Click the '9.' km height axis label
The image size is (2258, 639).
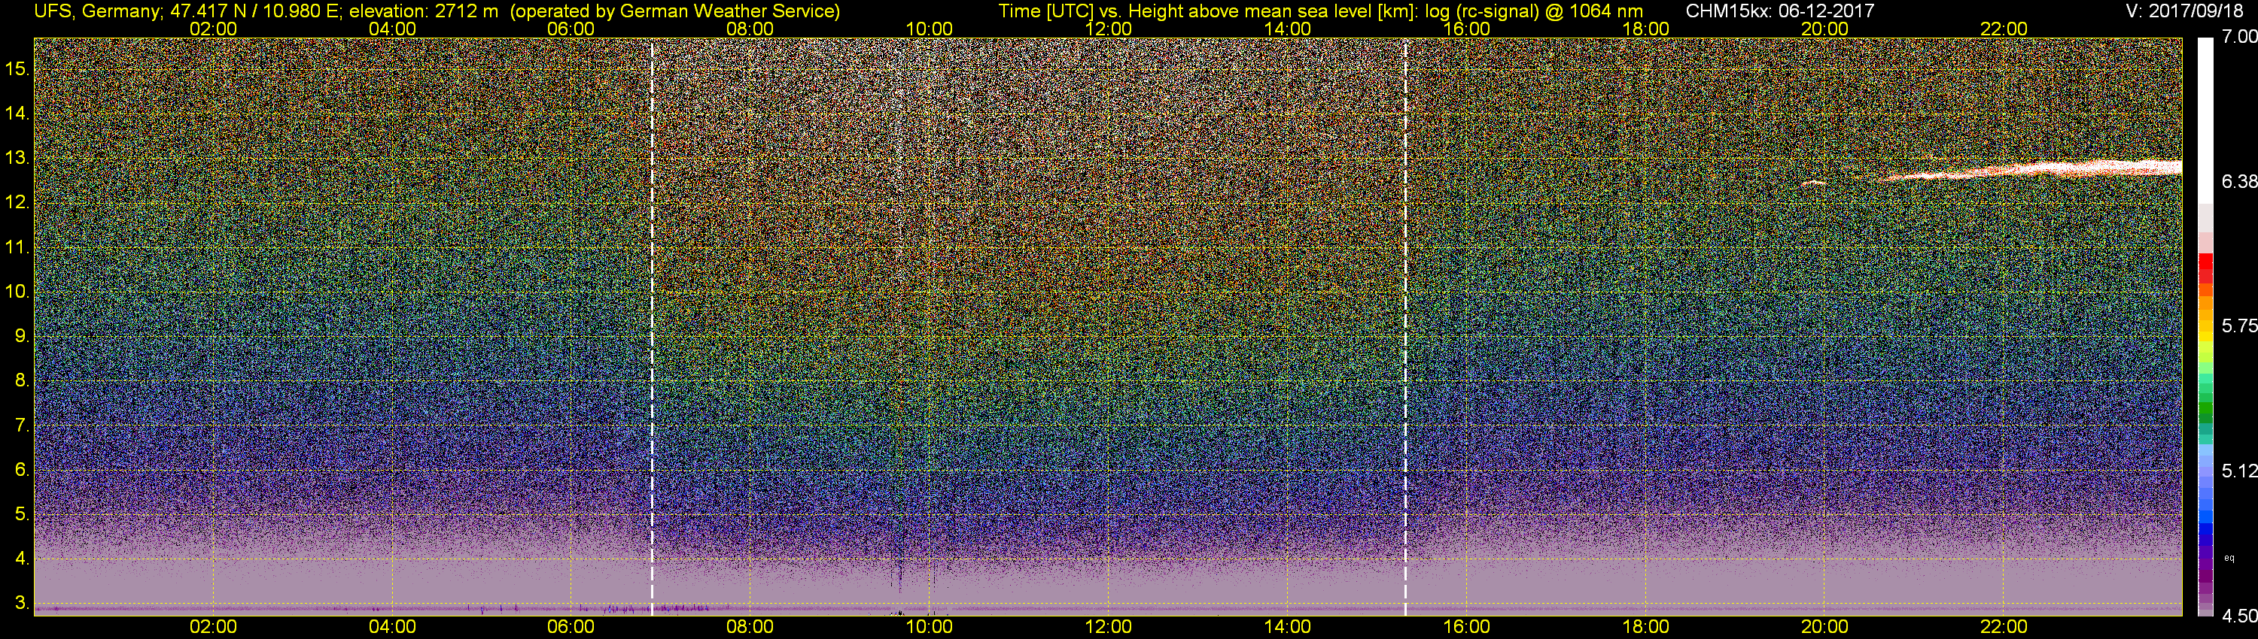click(22, 336)
